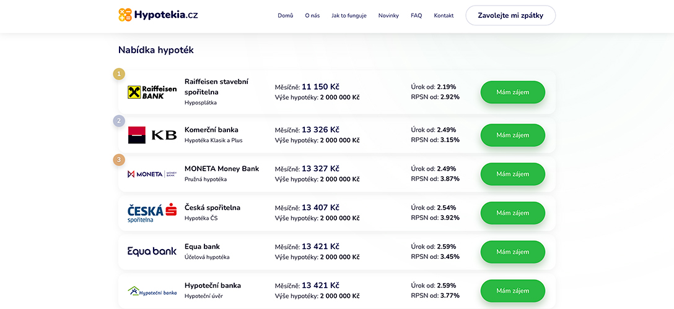Image resolution: width=674 pixels, height=309 pixels.
Task: Click the Hypoteční banka logo
Action: tap(152, 292)
